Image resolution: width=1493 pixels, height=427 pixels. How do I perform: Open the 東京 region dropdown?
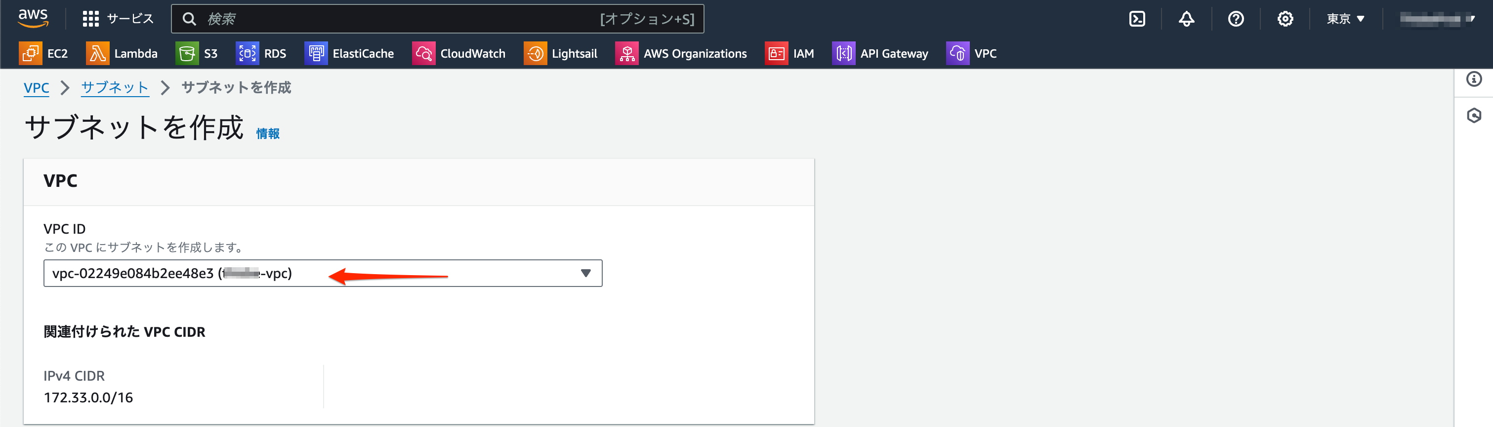(1345, 19)
